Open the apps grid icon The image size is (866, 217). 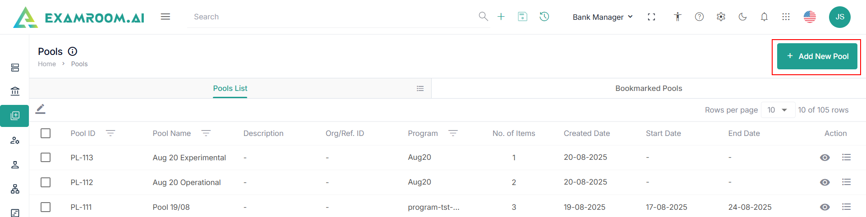click(786, 17)
